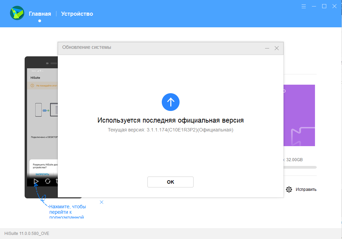Maximize the HiSuite main window
Viewport: 342px width, 239px height.
(324, 6)
